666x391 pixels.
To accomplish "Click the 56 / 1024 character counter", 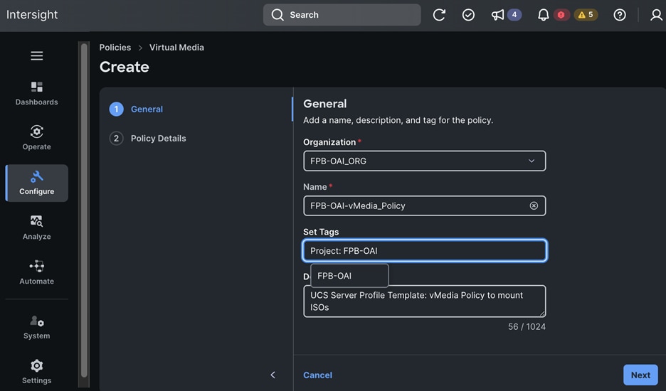I will click(x=527, y=326).
